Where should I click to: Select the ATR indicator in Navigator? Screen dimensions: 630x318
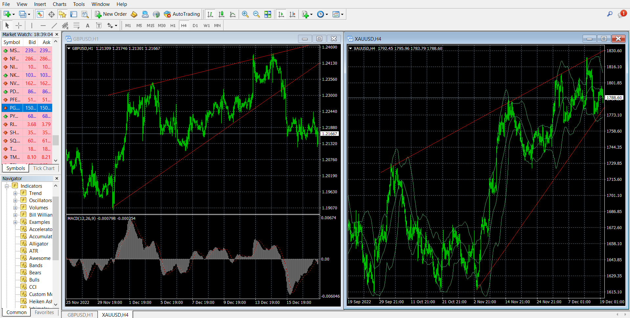pyautogui.click(x=33, y=251)
